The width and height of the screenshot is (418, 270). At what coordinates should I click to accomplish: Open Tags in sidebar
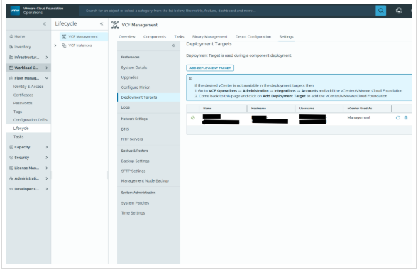pos(18,112)
